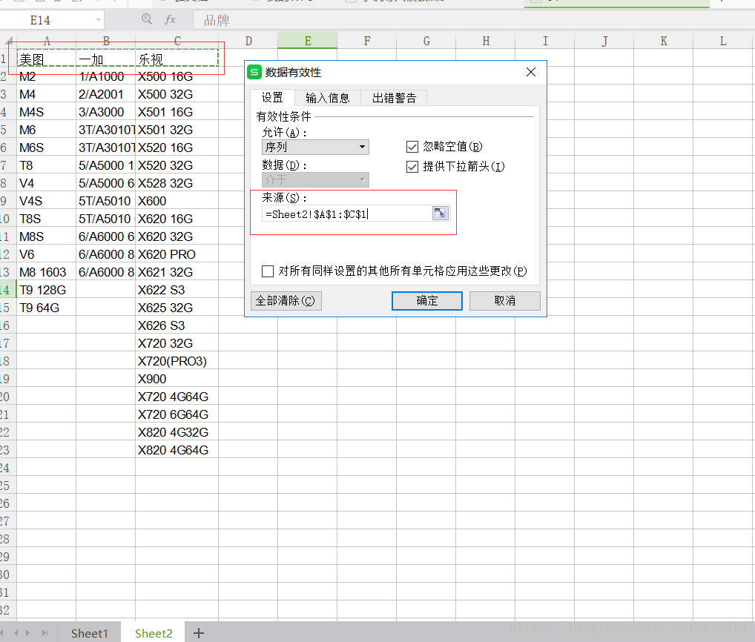
Task: Switch to 设置 tab
Action: click(x=272, y=98)
